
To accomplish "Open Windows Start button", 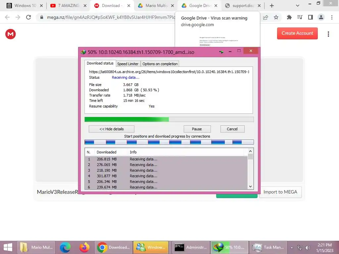I will [x=8, y=247].
